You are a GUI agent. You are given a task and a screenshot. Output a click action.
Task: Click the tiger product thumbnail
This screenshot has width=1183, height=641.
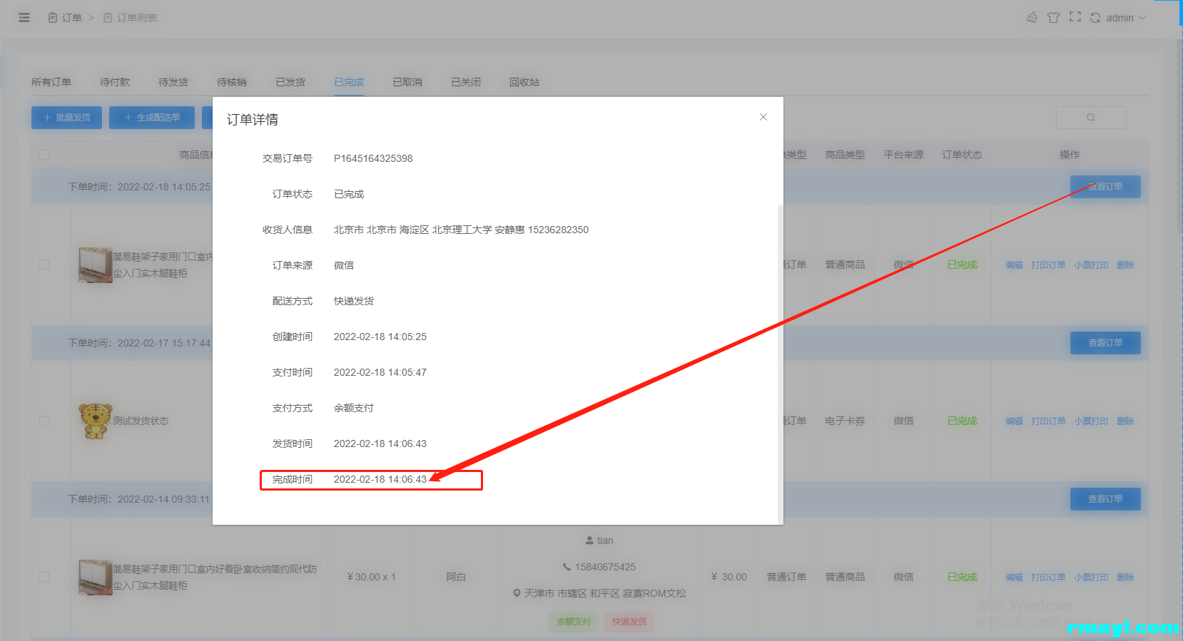click(96, 421)
